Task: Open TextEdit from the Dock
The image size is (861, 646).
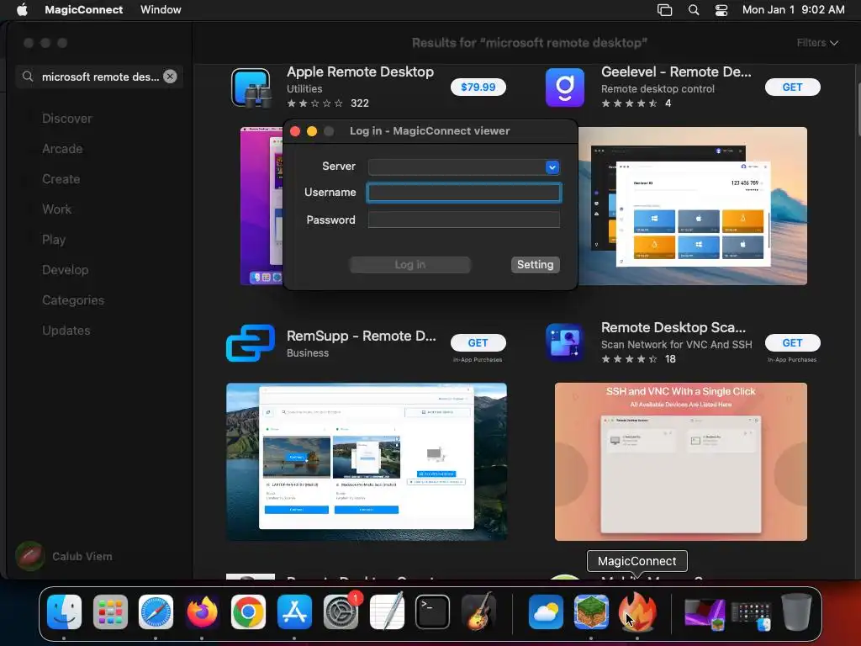Action: 387,612
